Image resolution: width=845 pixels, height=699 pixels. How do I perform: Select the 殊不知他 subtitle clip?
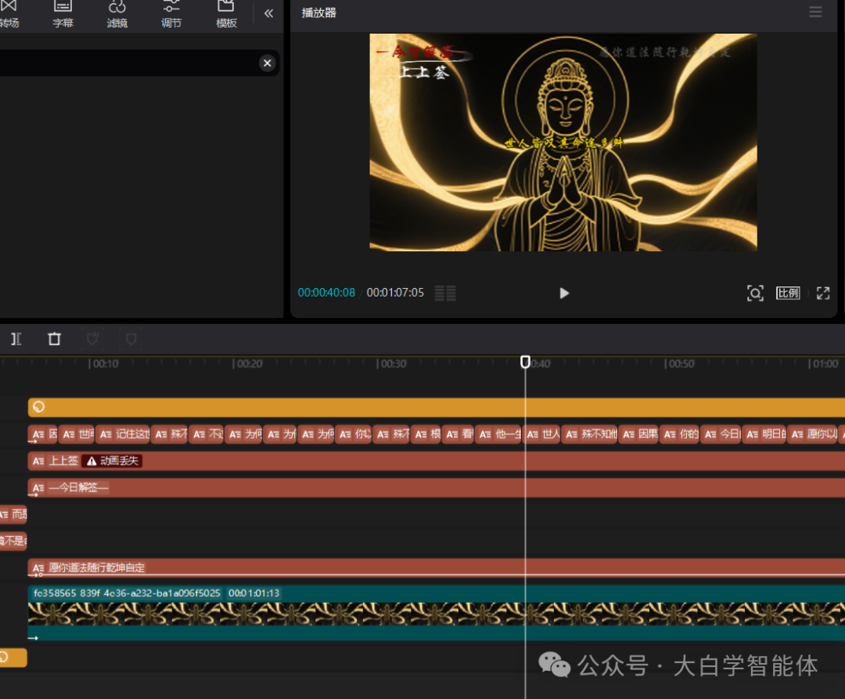pos(590,434)
